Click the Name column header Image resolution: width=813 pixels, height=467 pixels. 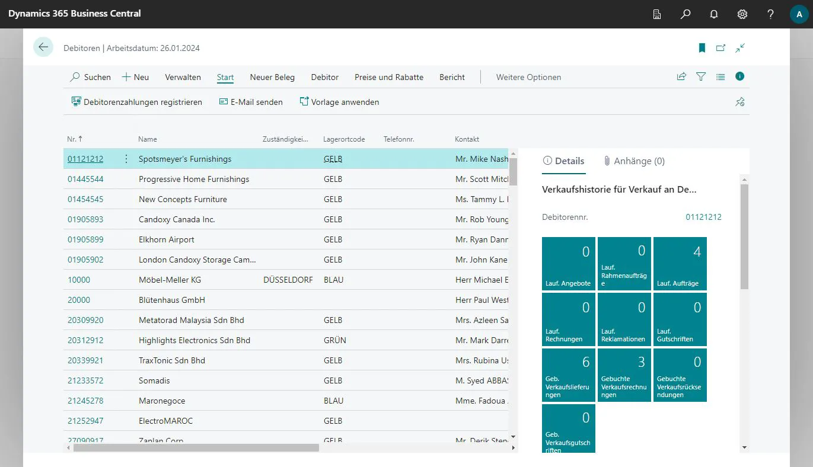(x=148, y=139)
